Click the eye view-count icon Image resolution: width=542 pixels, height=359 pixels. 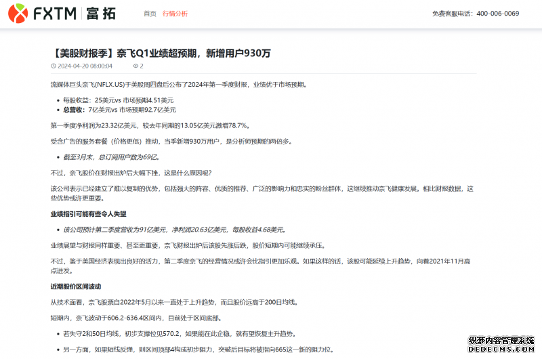point(135,66)
